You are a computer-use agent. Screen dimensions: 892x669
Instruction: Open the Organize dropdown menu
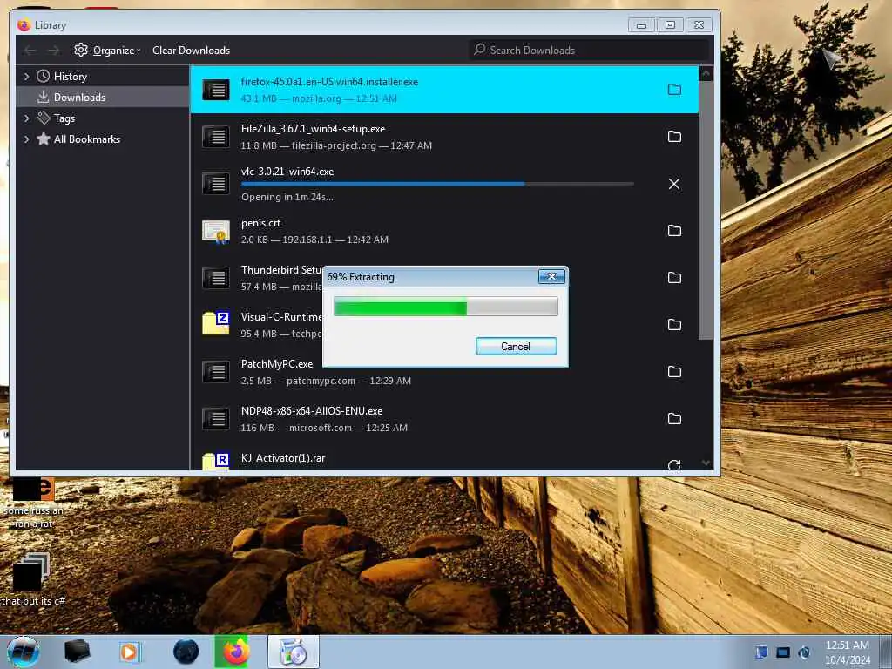[x=107, y=50]
